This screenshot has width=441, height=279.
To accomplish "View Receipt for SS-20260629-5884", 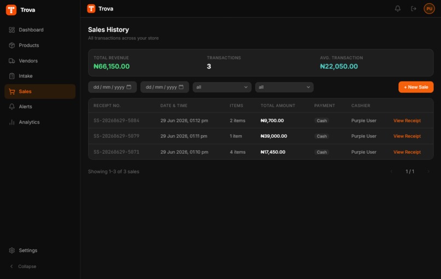I will [x=407, y=120].
